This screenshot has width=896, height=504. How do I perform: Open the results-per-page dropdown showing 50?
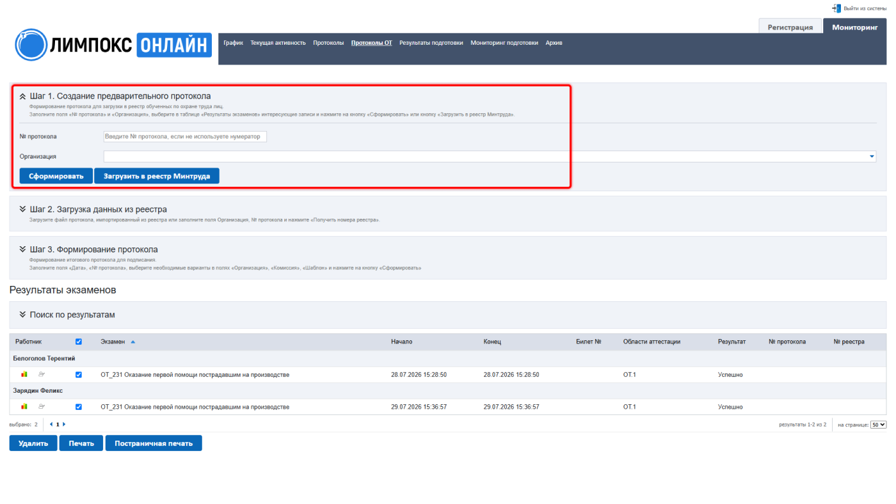[x=879, y=424]
